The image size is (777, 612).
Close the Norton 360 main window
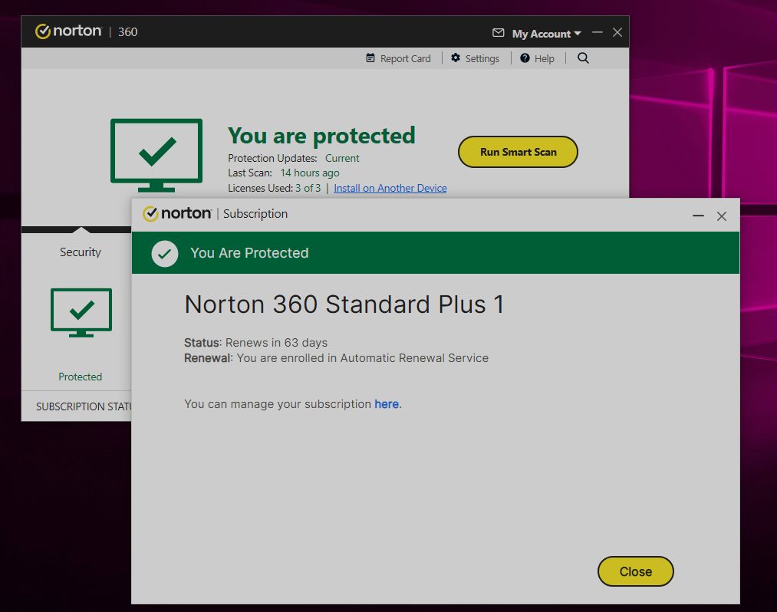617,32
